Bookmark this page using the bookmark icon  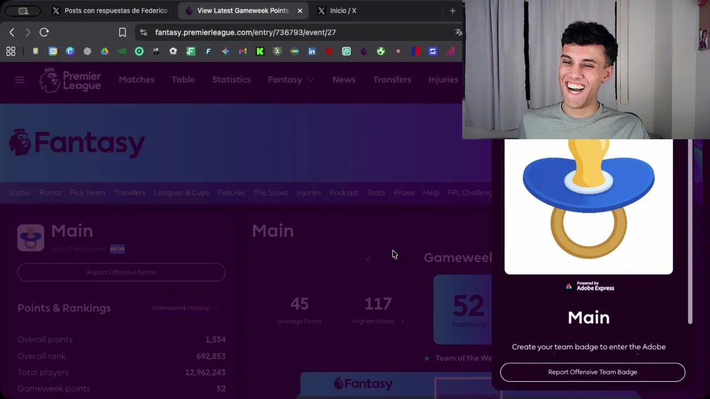pyautogui.click(x=123, y=32)
